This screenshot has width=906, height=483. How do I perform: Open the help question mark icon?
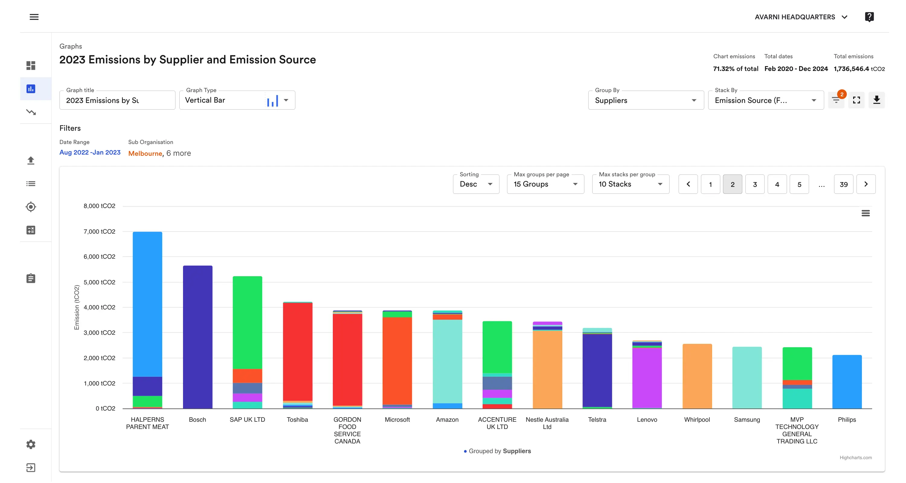coord(869,17)
